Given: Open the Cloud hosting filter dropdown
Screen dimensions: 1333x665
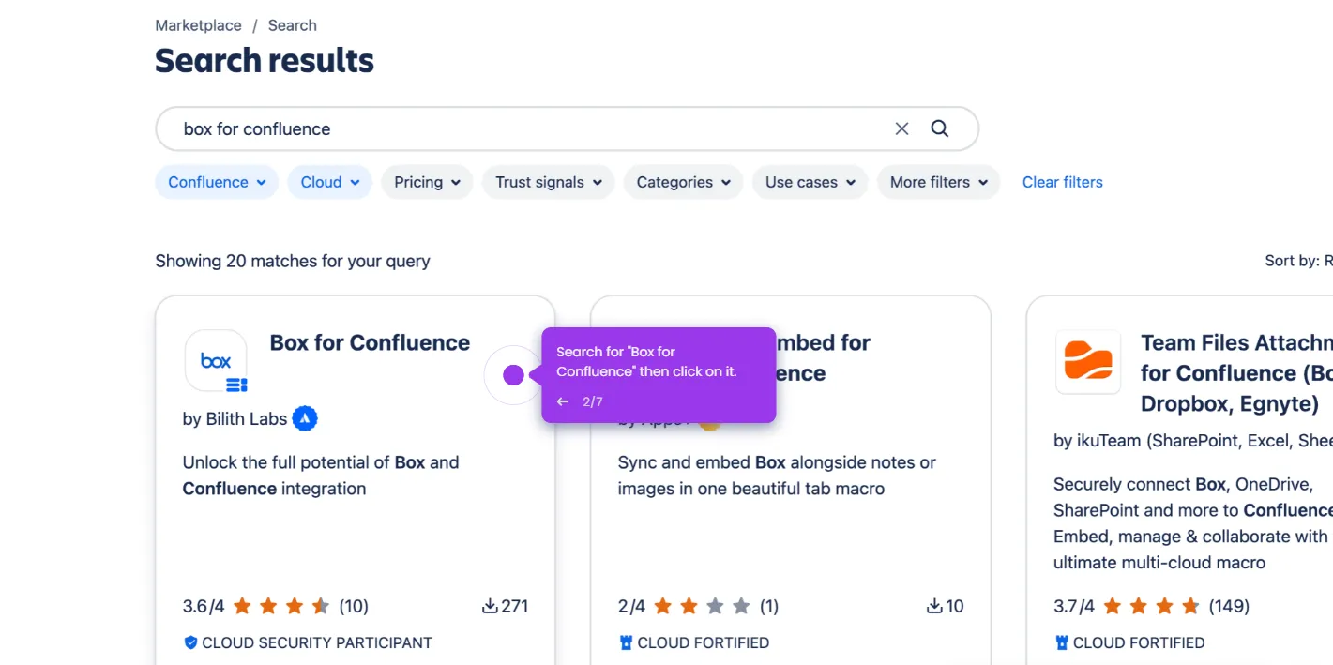Looking at the screenshot, I should 330,182.
